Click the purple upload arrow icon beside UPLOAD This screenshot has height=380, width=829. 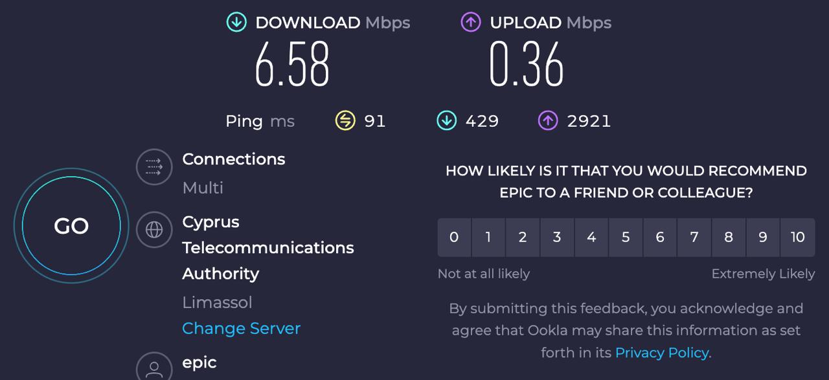pos(471,23)
